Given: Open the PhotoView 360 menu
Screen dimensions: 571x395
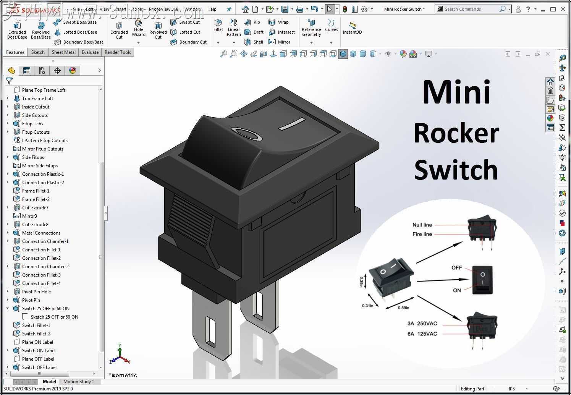Looking at the screenshot, I should click(x=163, y=9).
